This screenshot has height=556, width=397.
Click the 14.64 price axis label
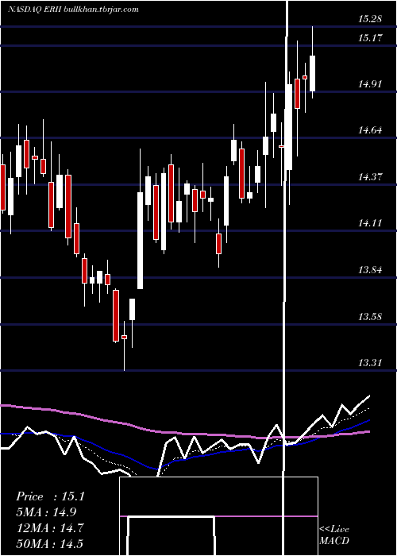370,130
